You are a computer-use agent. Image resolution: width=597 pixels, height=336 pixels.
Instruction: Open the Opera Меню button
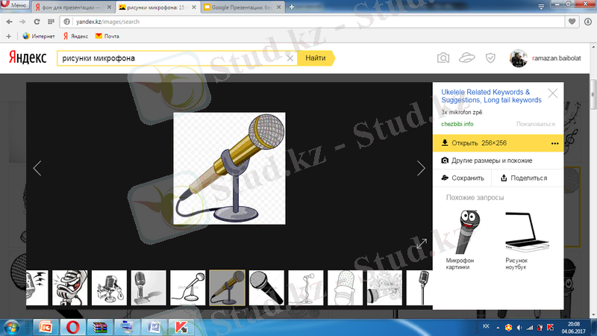click(15, 6)
